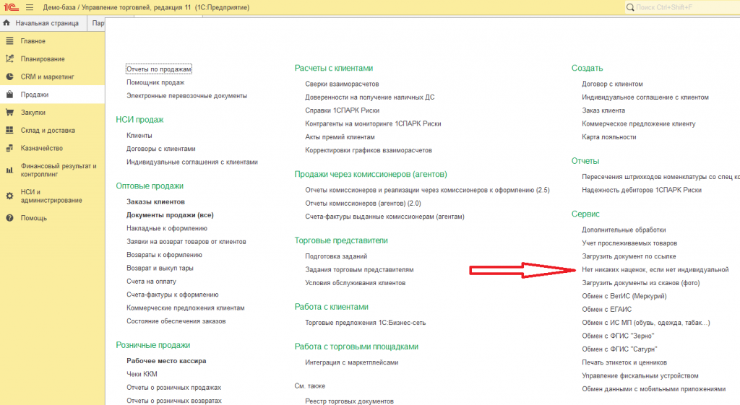This screenshot has height=405, width=740.
Task: Open Доверенности на получение наличных ДС
Action: click(x=369, y=97)
